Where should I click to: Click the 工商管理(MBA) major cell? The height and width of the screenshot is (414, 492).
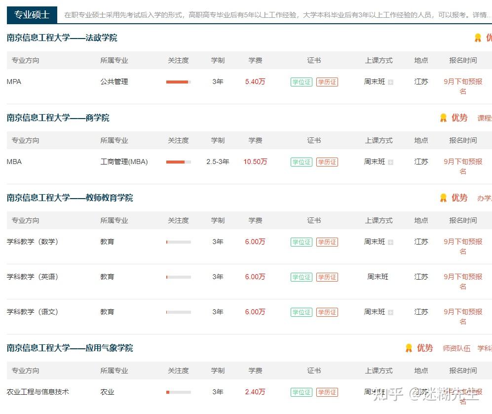pos(124,162)
